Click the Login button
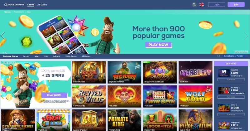 pos(216,5)
